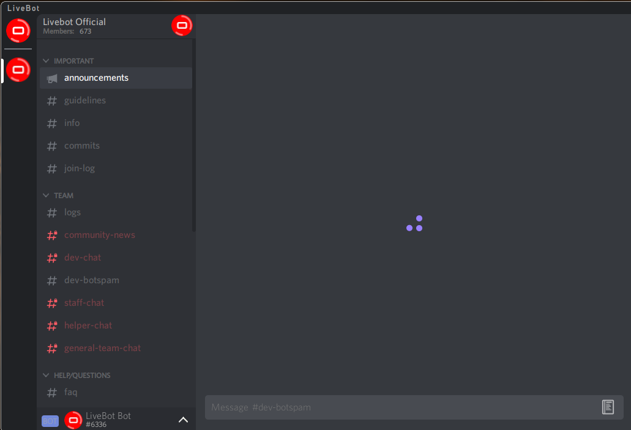Click the LiveBot Bot user avatar
The width and height of the screenshot is (631, 430).
[73, 420]
